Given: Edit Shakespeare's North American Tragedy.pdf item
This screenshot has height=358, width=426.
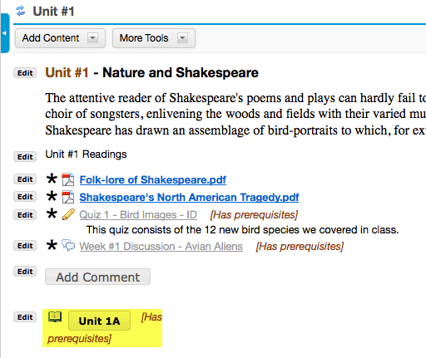Looking at the screenshot, I should click(x=25, y=197).
